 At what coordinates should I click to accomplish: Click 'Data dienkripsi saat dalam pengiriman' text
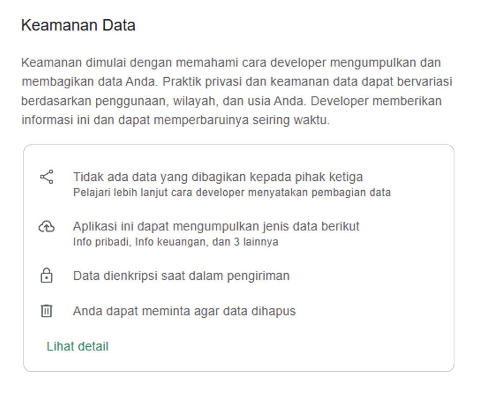click(181, 276)
